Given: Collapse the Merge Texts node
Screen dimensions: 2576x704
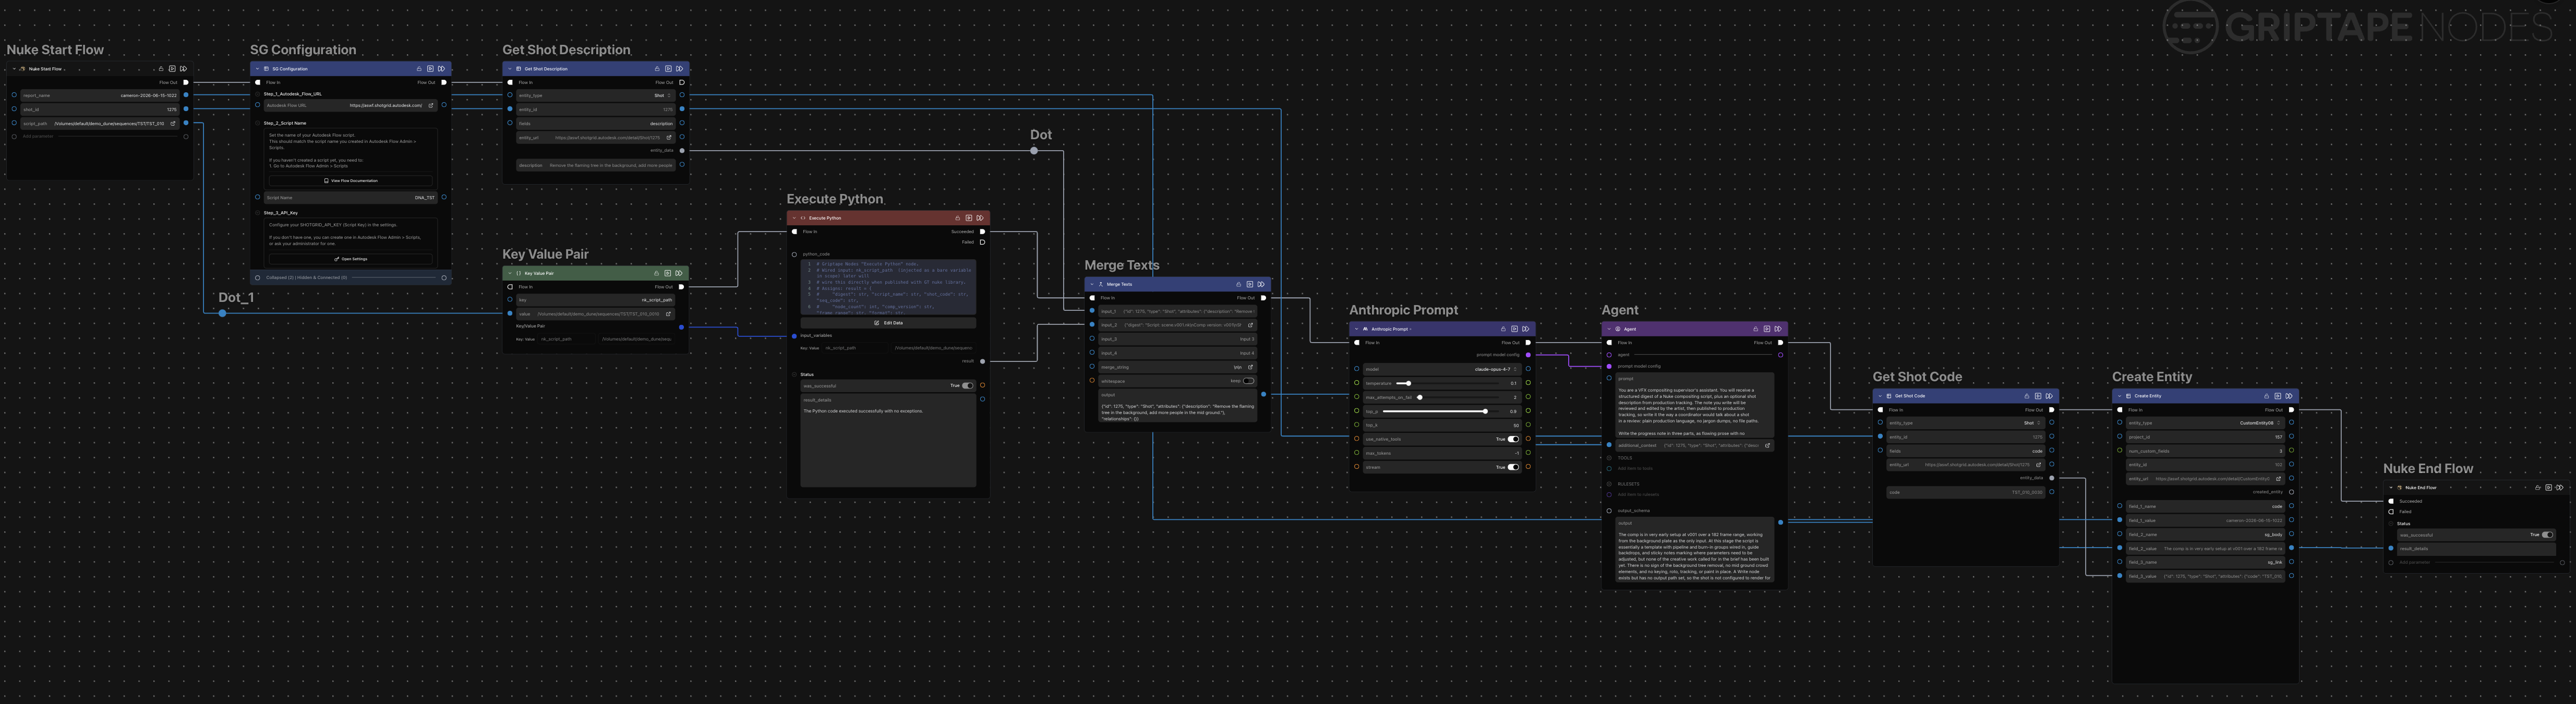Looking at the screenshot, I should [1092, 284].
